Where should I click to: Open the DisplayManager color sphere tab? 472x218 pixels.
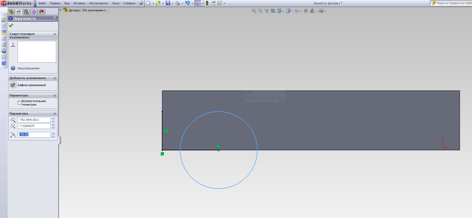(x=42, y=12)
